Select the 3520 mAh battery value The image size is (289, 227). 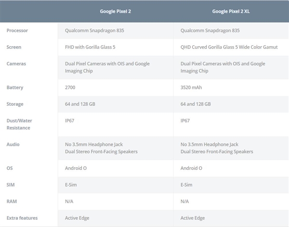pos(192,88)
